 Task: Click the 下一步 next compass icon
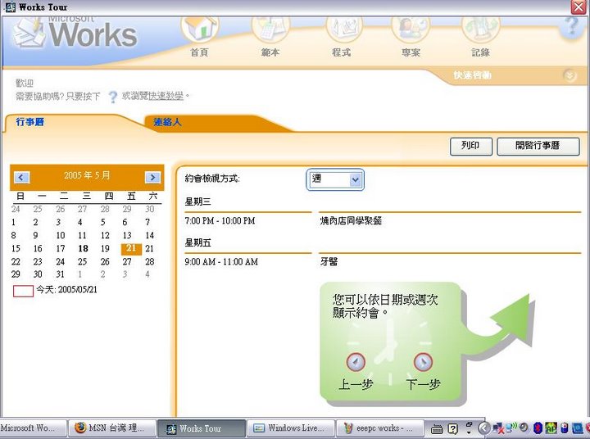pyautogui.click(x=423, y=362)
